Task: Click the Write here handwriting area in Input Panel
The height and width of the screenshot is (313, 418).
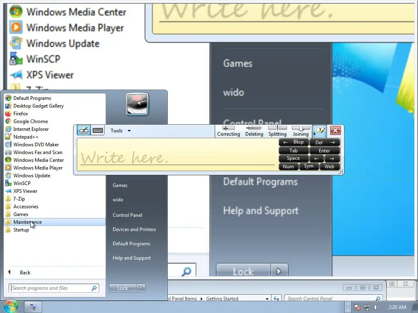Action: coord(177,154)
